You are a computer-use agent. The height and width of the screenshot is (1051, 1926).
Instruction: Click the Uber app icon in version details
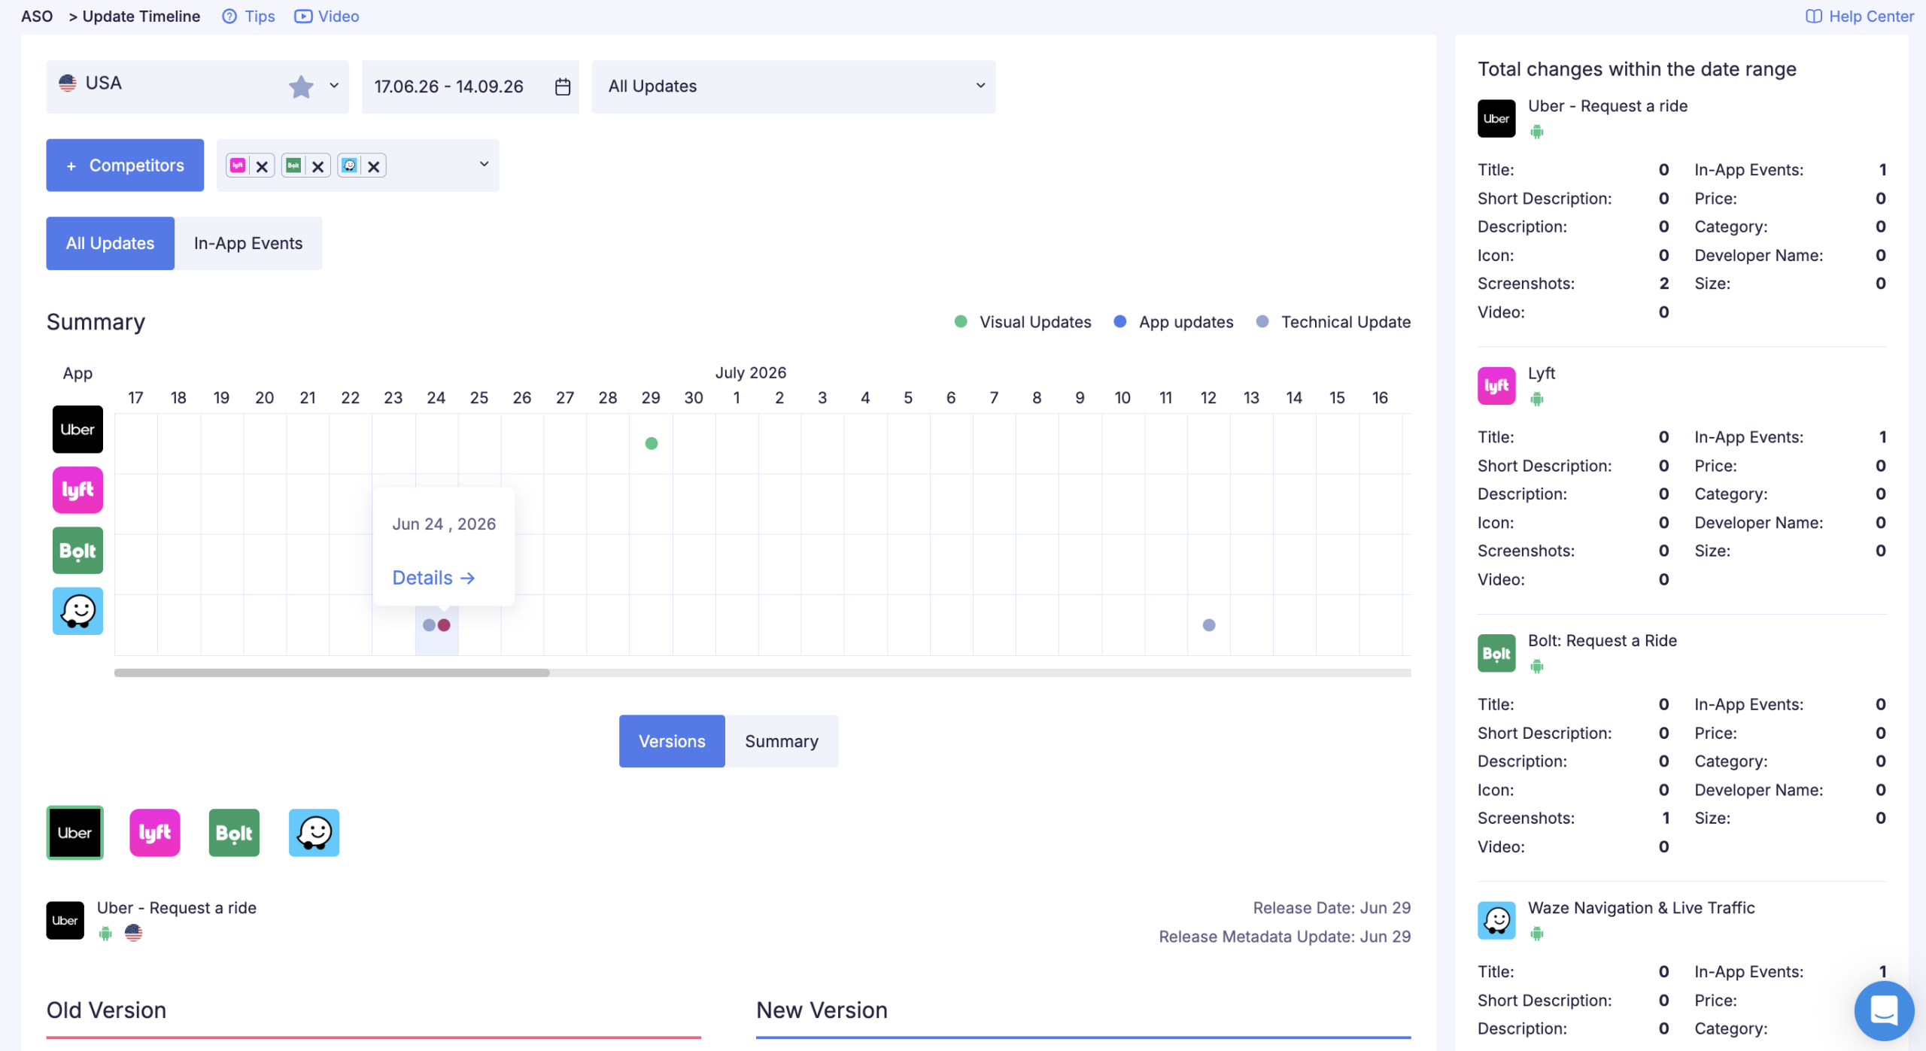pos(65,920)
